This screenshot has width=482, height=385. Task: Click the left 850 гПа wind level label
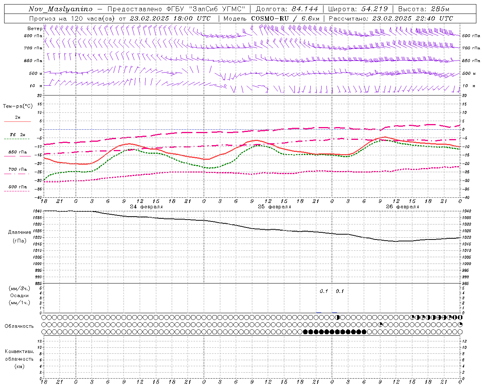tap(33, 61)
